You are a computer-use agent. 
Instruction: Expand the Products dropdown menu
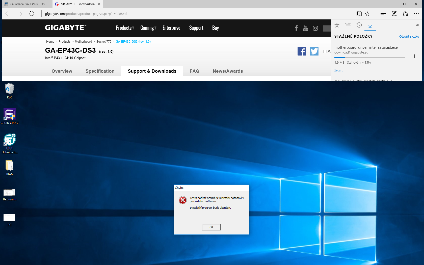tap(125, 28)
